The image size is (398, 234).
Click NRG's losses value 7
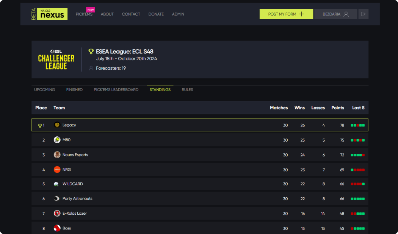(x=324, y=170)
